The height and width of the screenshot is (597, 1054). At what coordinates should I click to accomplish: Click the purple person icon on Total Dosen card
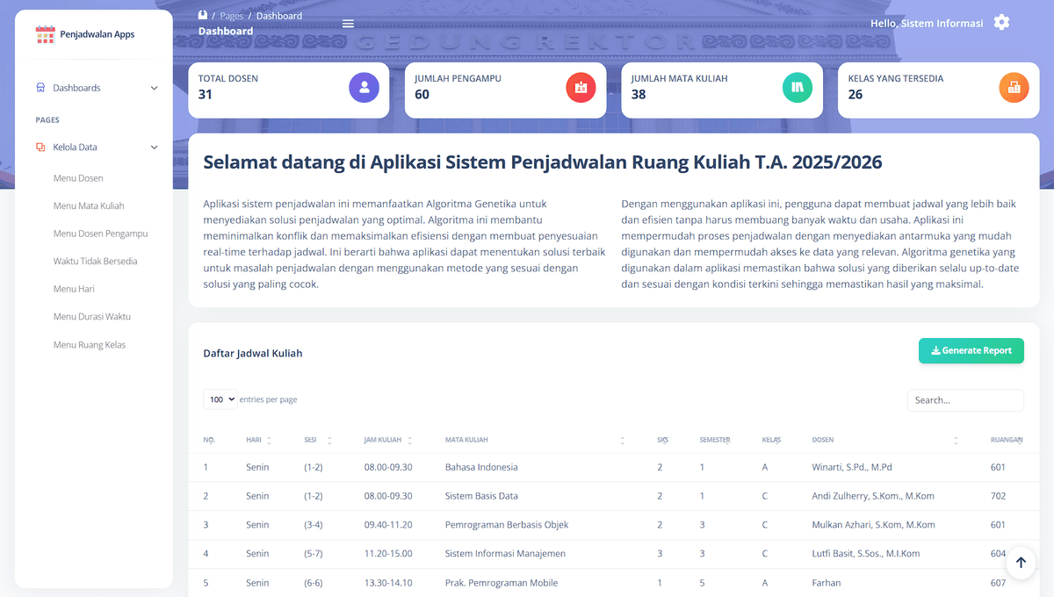[364, 87]
